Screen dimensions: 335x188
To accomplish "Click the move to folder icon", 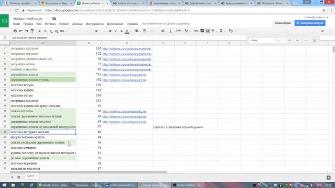I will click(x=54, y=19).
